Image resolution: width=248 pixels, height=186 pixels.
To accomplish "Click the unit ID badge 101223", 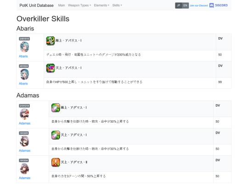I will pos(24,133).
